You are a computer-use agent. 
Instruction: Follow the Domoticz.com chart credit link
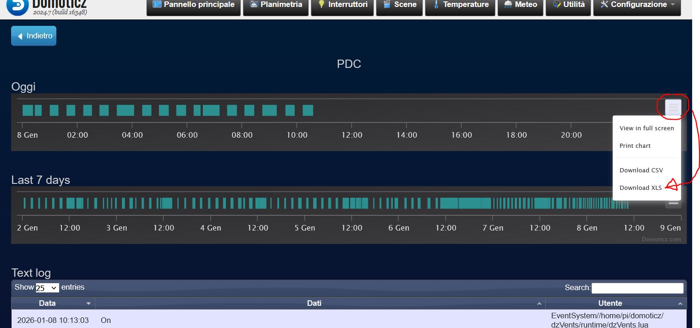click(661, 239)
